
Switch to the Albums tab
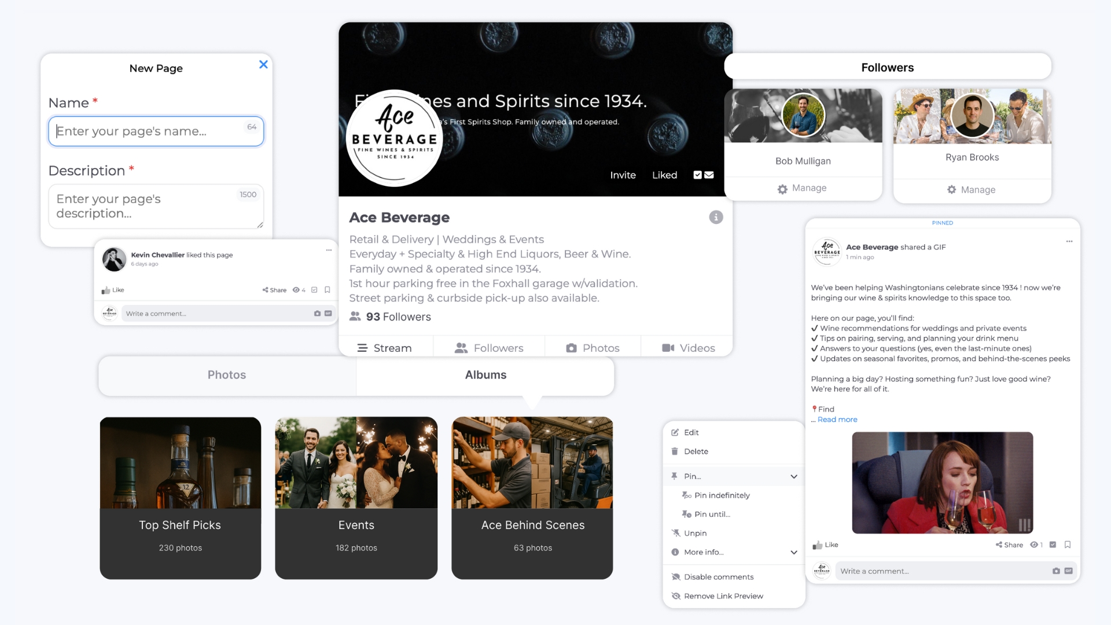pyautogui.click(x=485, y=375)
